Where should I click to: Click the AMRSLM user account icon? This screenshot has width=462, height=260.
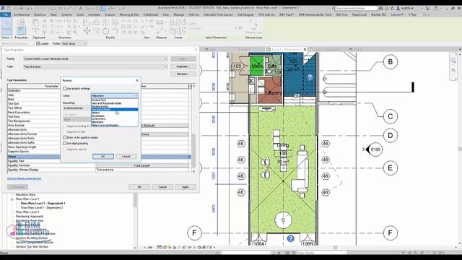[398, 8]
